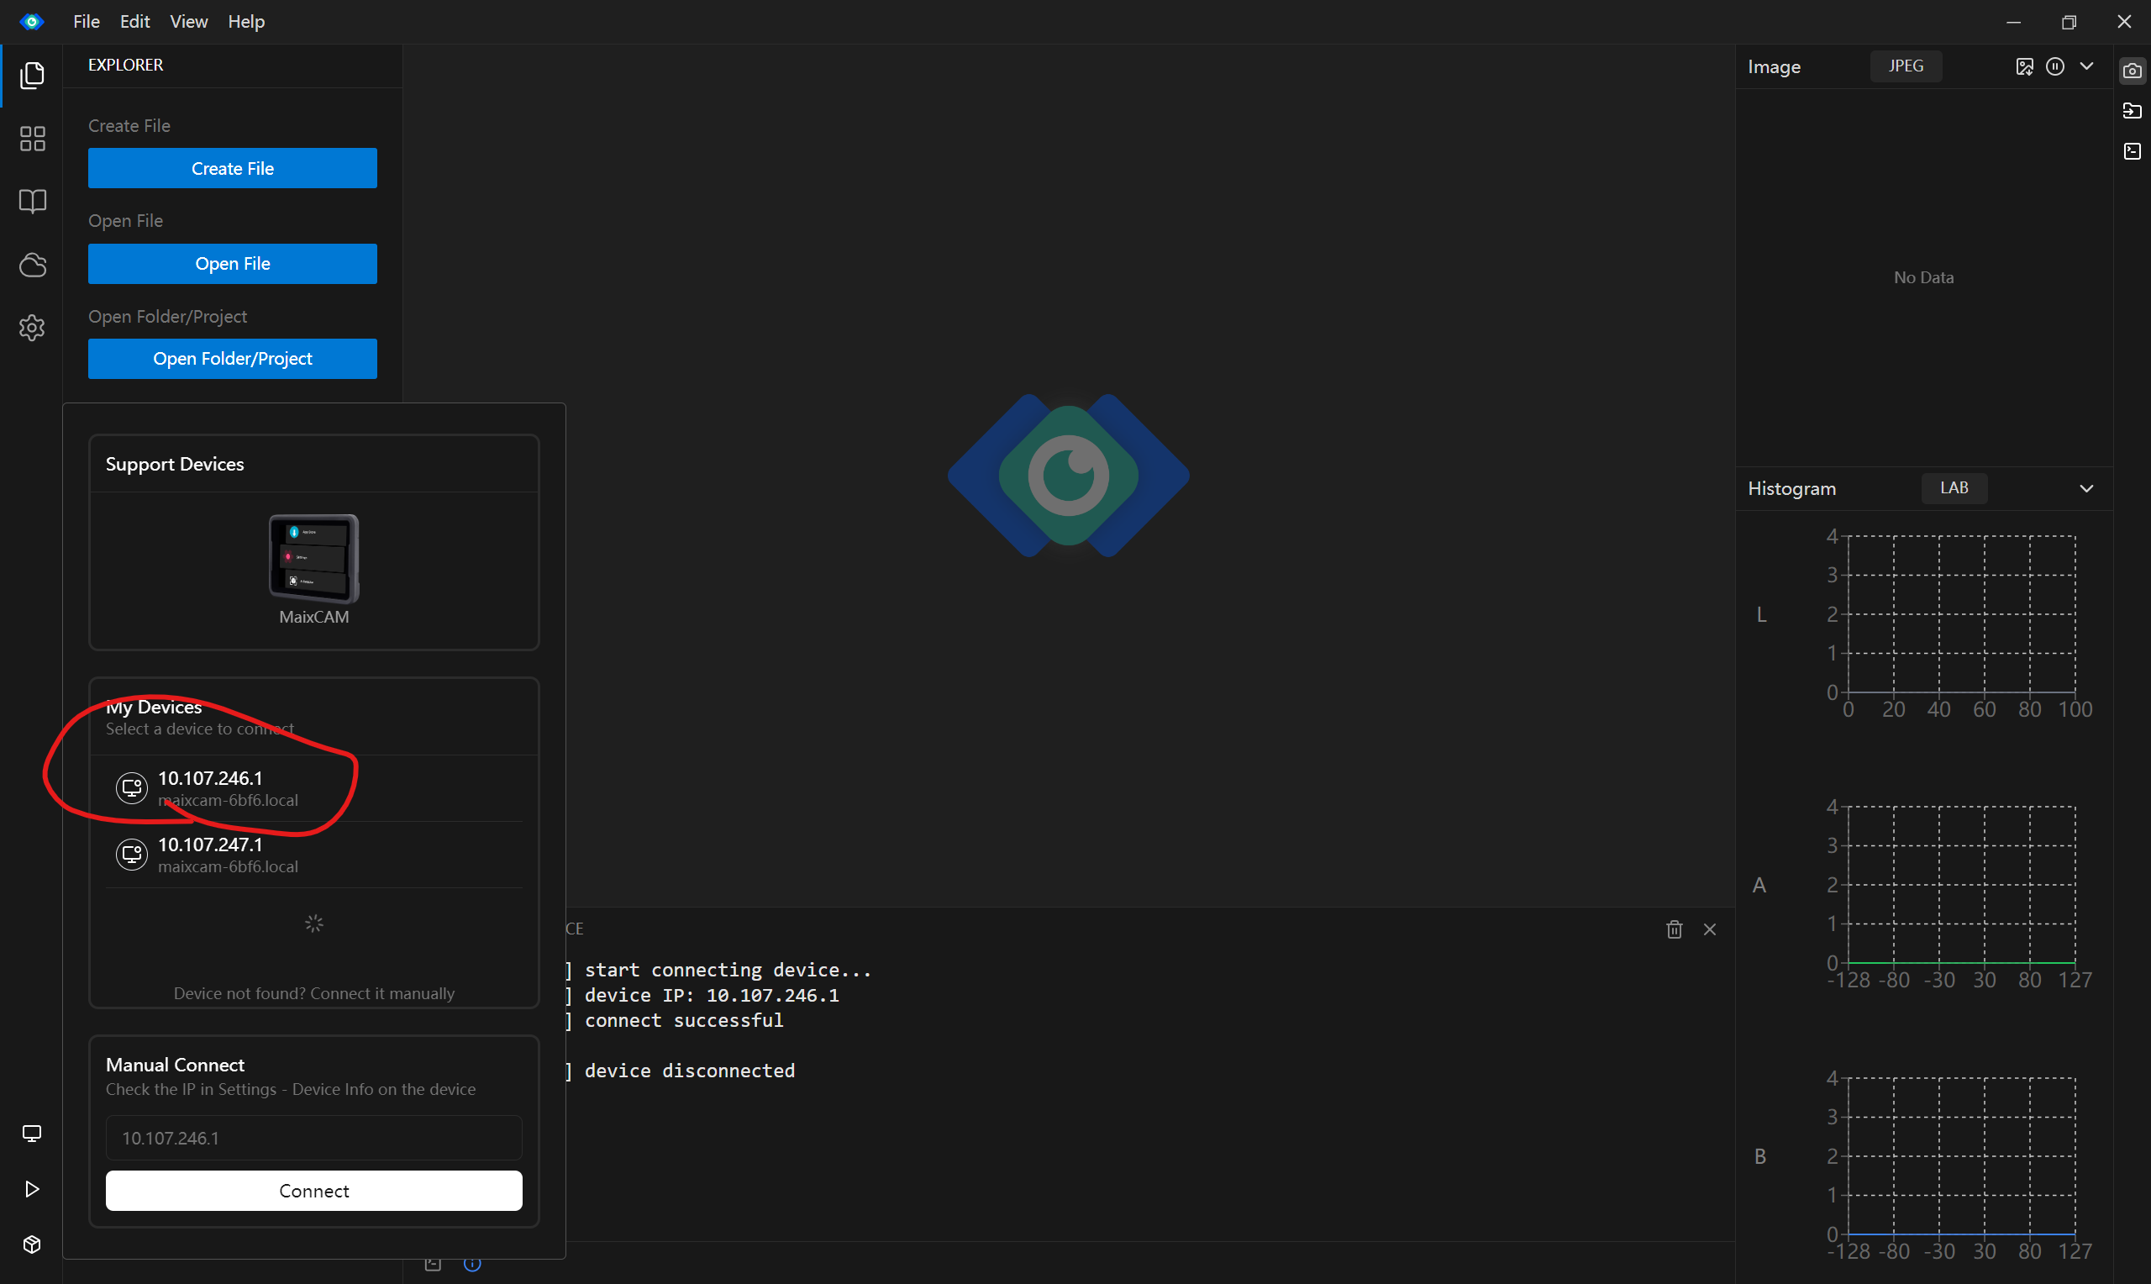Pause the image preview stream

click(2055, 66)
